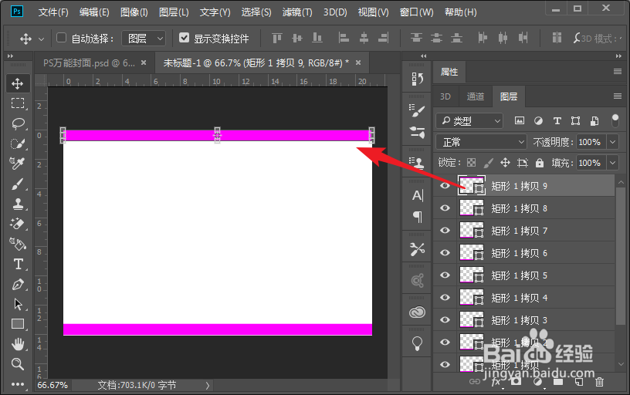Open the 文件(F) menu

tap(53, 12)
